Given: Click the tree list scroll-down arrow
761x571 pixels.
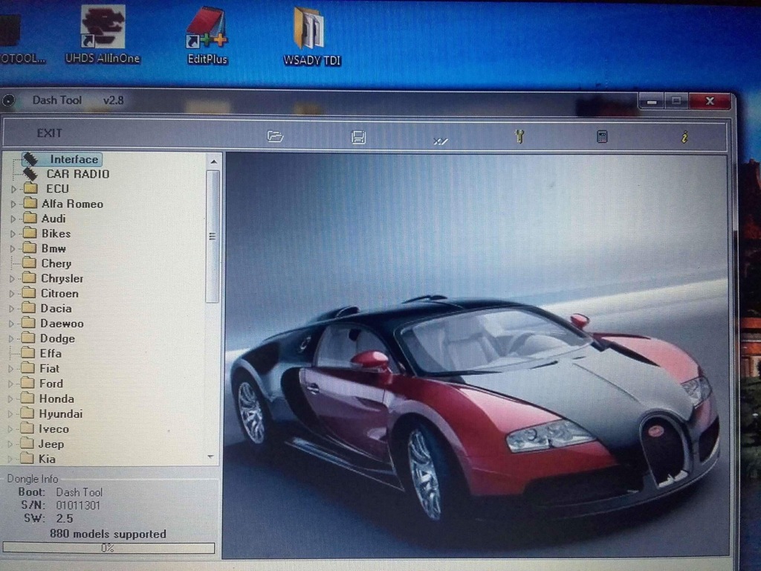Looking at the screenshot, I should coord(210,457).
